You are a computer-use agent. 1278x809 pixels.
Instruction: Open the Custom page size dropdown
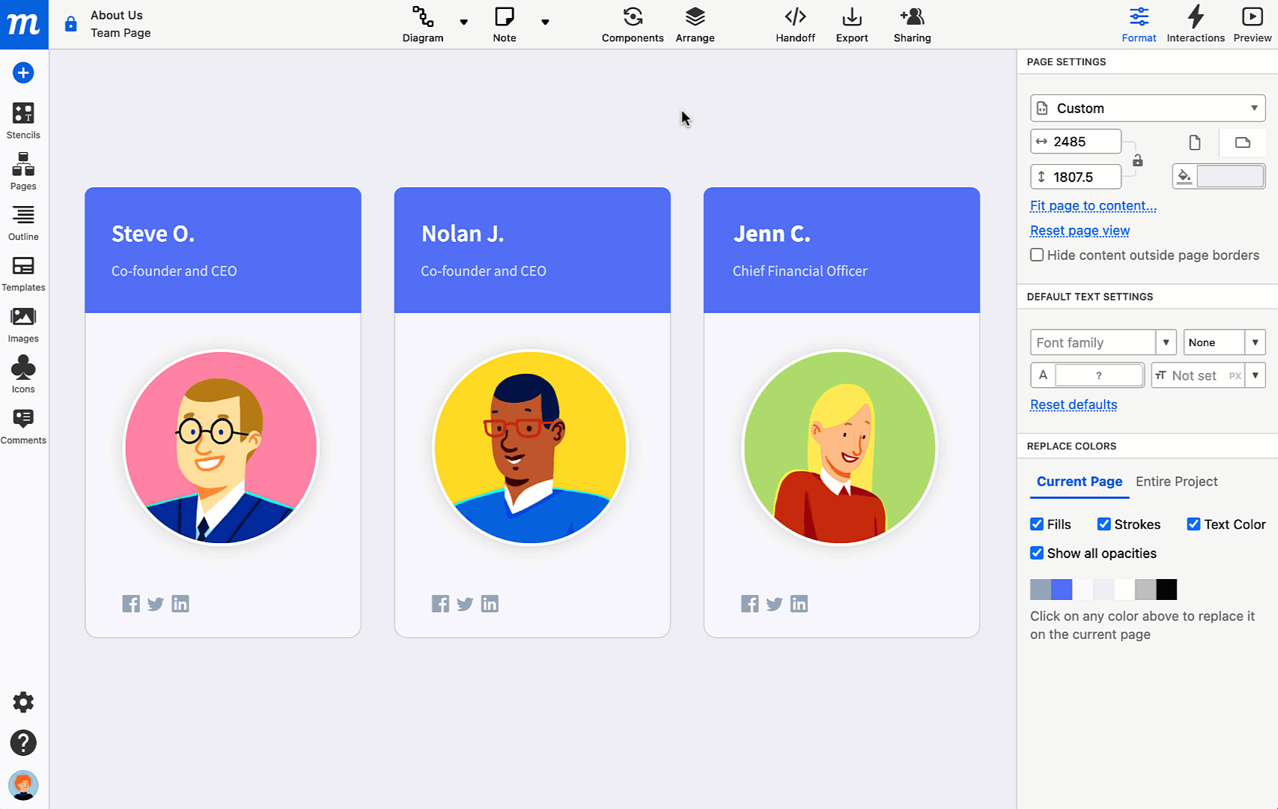coord(1146,108)
